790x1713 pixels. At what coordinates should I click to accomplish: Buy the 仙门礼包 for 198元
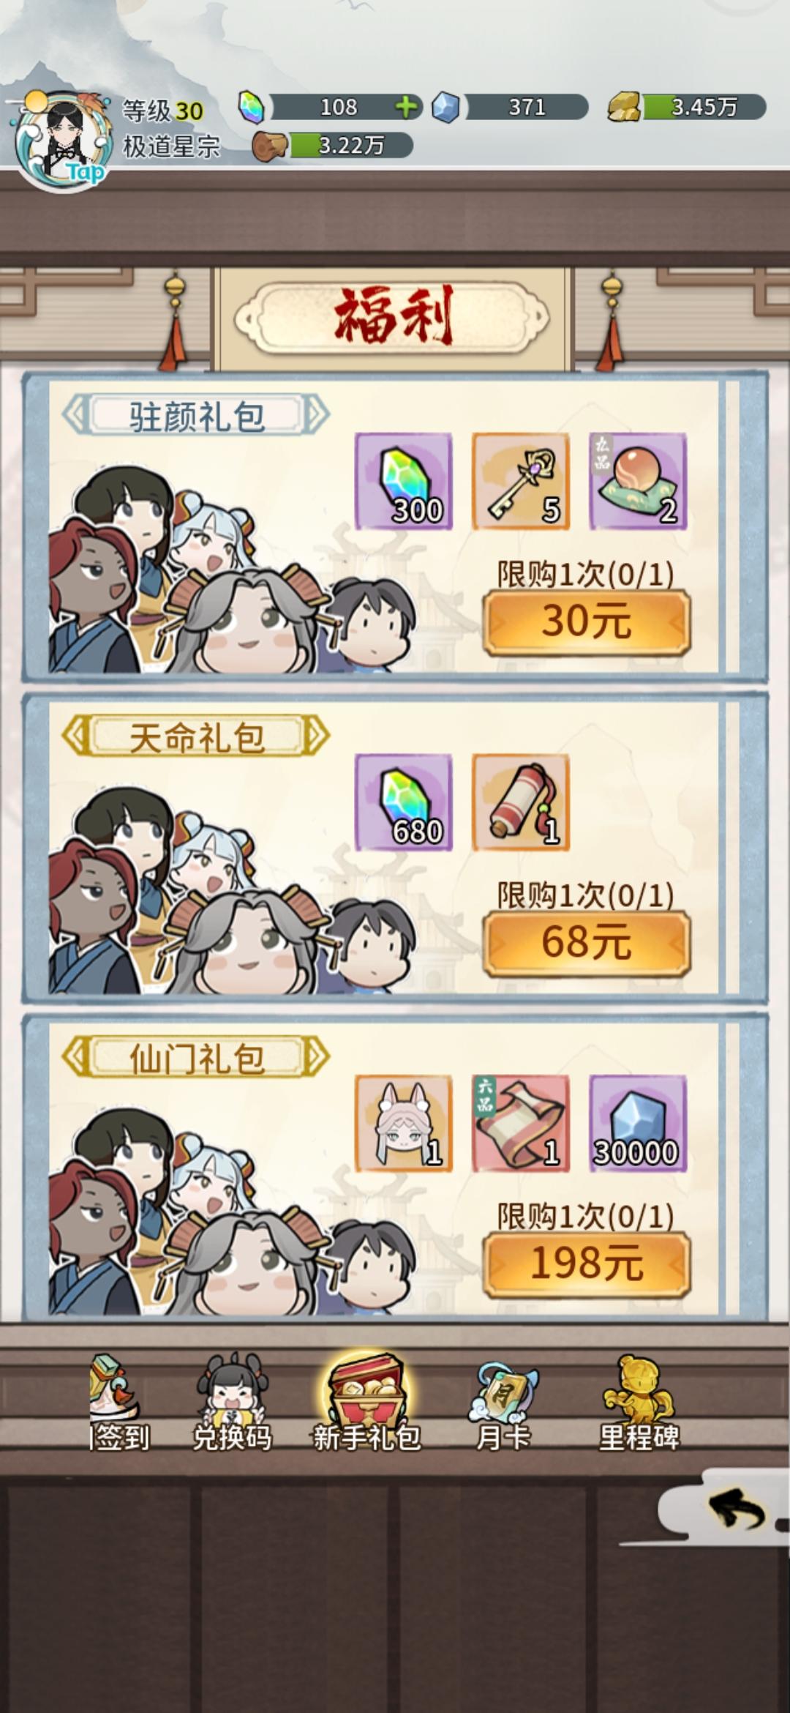[x=587, y=1264]
